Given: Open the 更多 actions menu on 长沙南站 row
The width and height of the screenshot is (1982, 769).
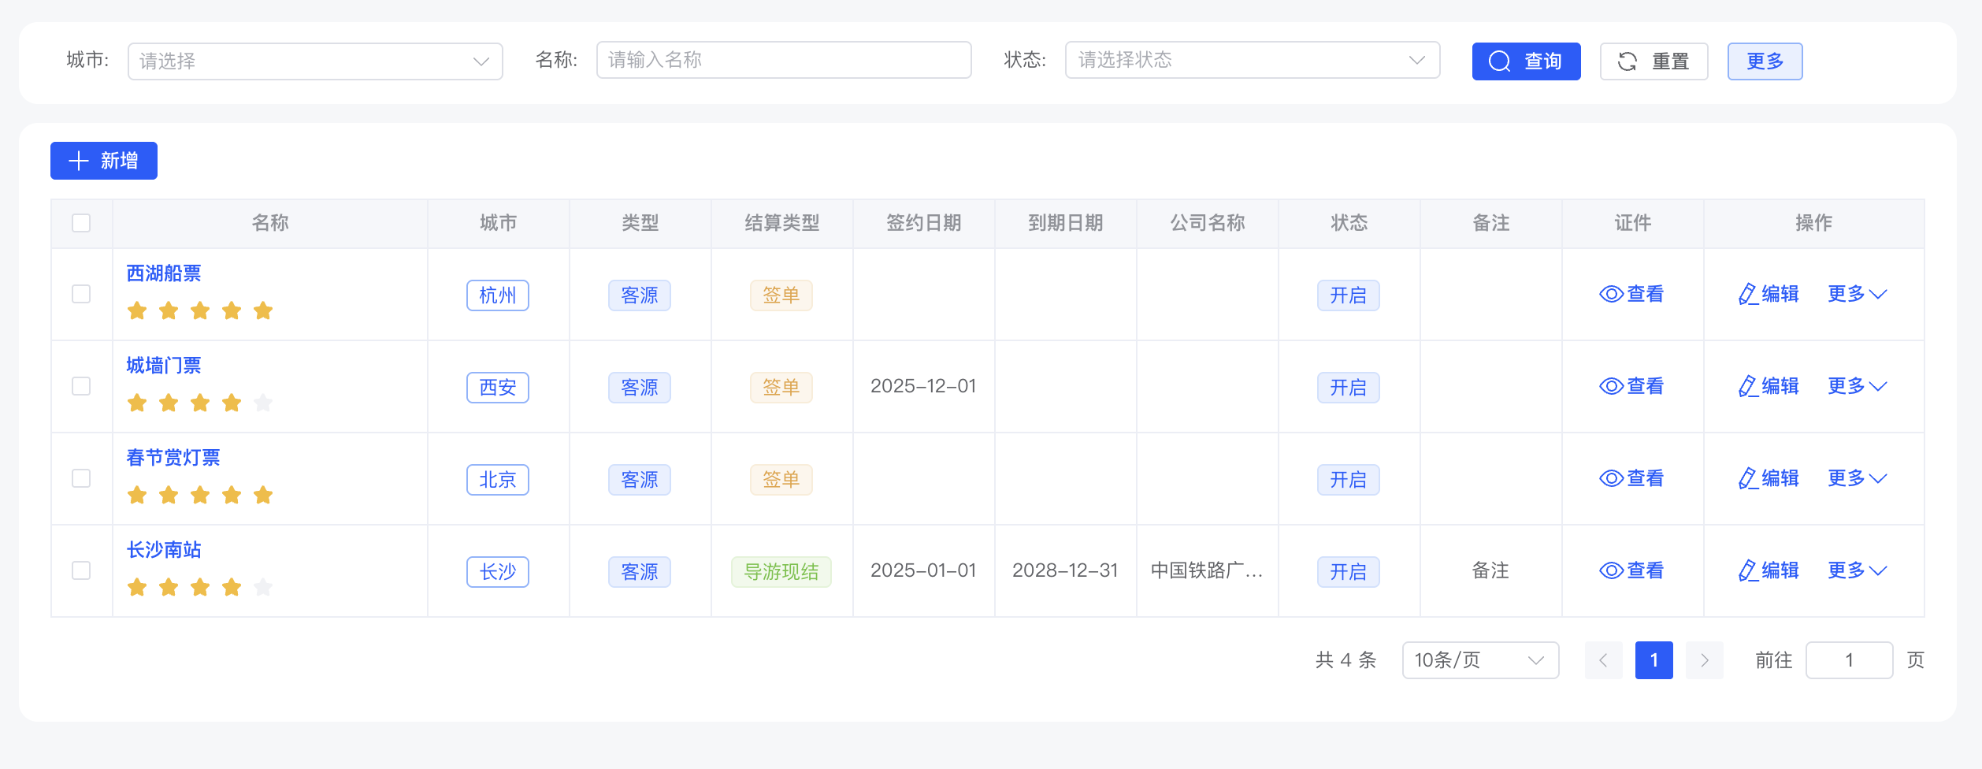Looking at the screenshot, I should 1858,570.
